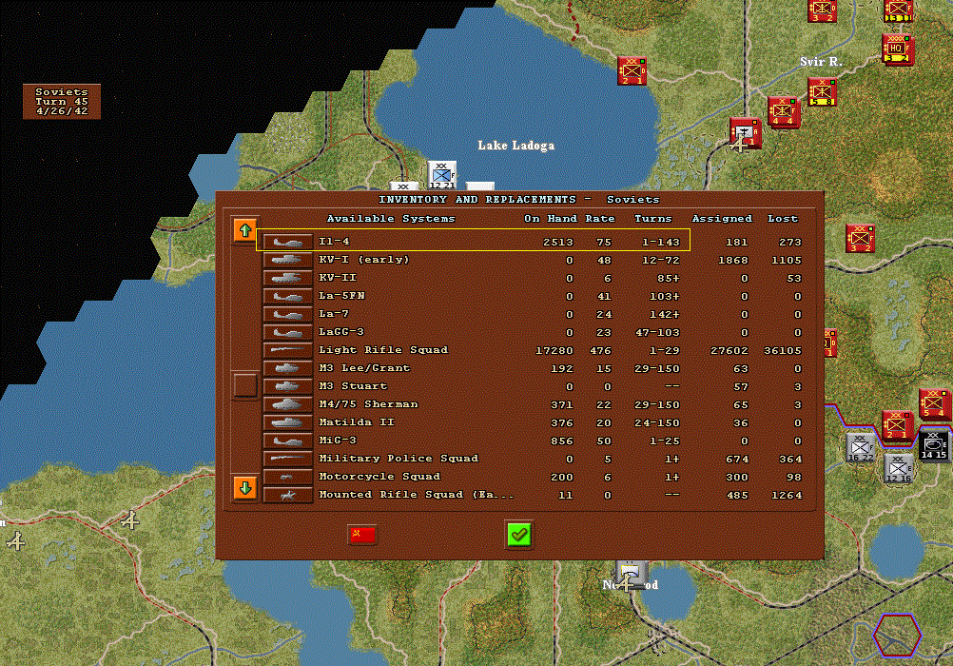
Task: Click the Matilda II tank icon
Action: click(x=288, y=422)
